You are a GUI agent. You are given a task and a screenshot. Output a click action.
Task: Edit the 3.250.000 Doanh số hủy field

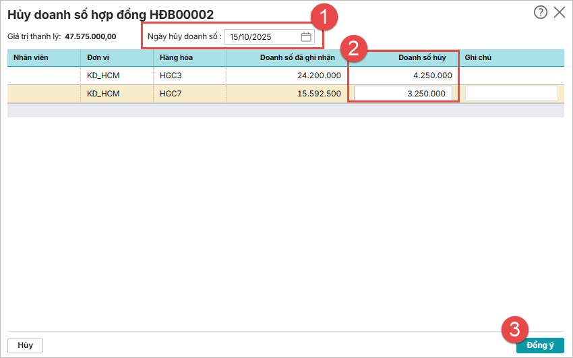coord(402,94)
